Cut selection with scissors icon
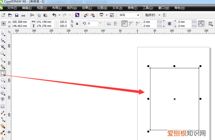Viewport: 215px width, 140px height. coord(32,15)
